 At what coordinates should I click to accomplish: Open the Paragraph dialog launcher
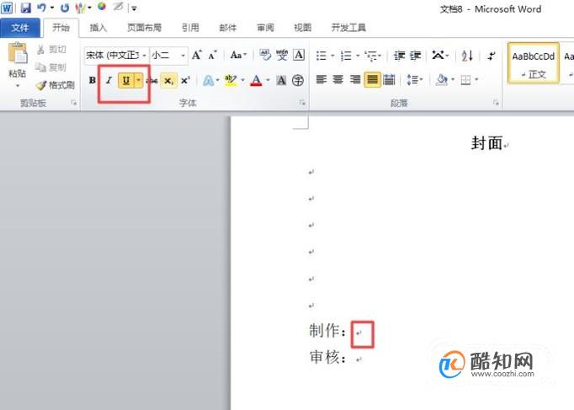click(496, 103)
